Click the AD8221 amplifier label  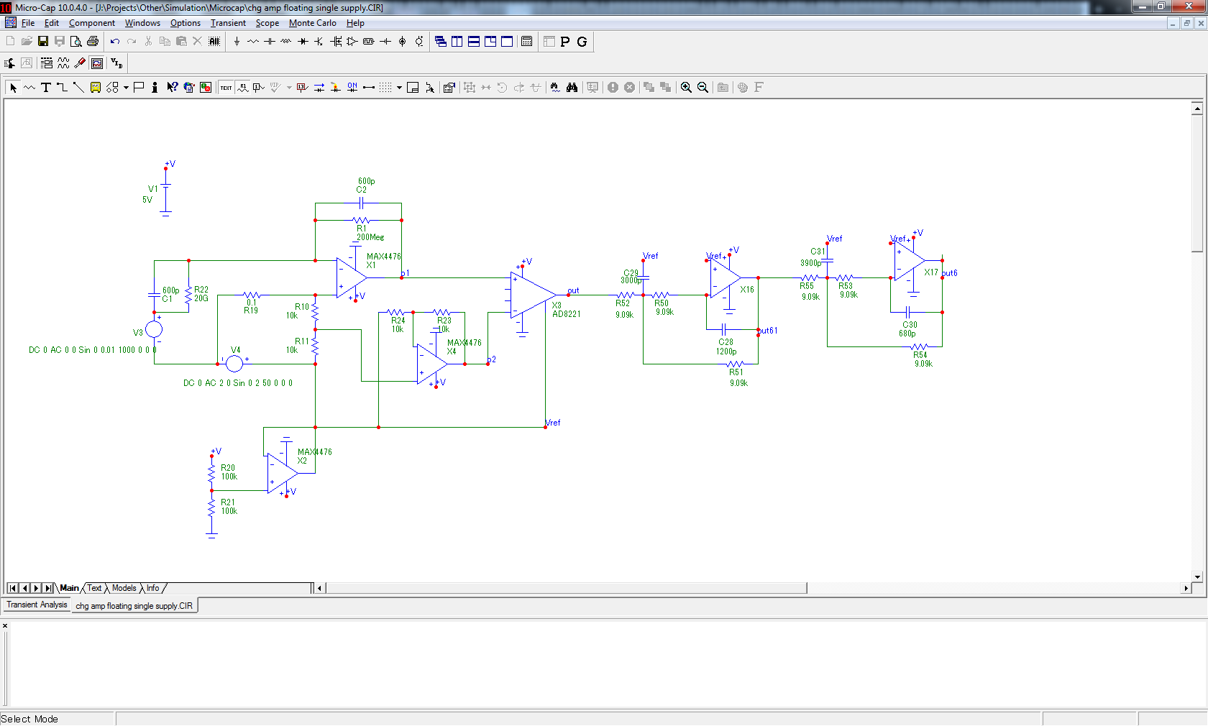coord(566,314)
